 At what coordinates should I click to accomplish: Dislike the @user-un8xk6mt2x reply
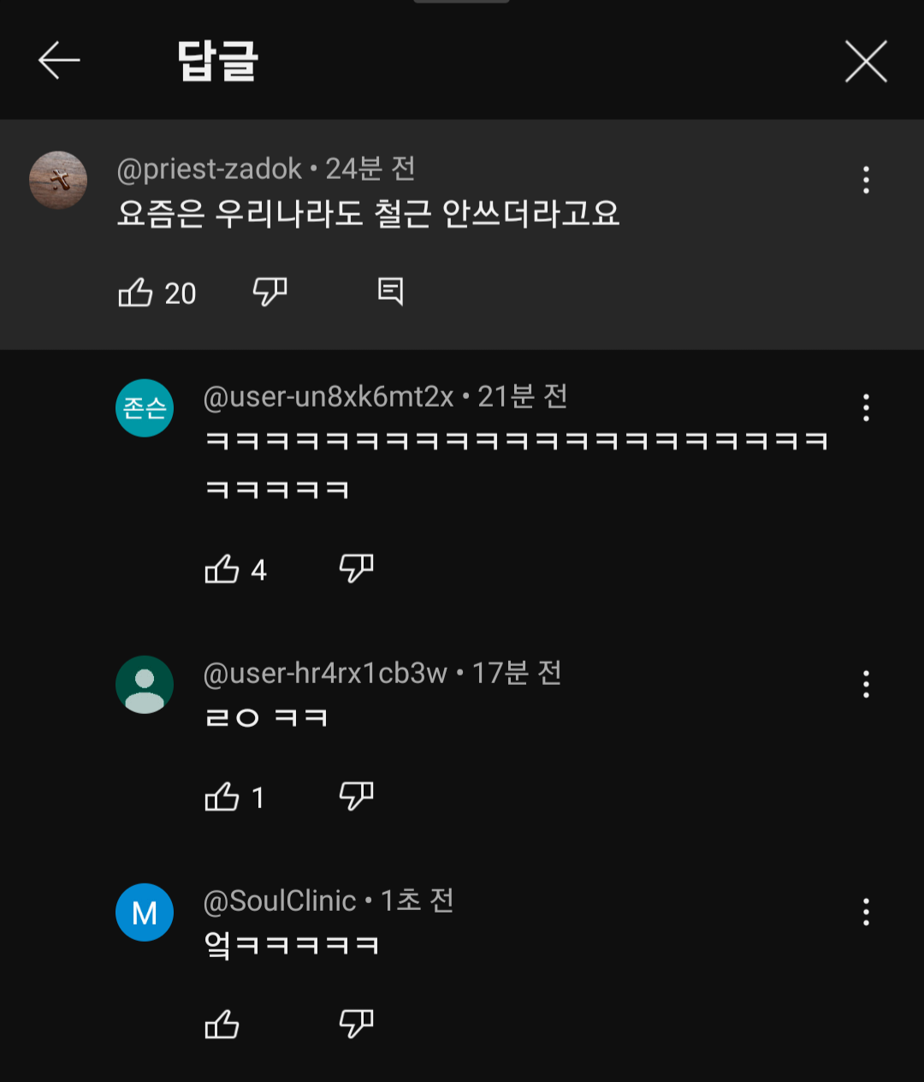[x=357, y=568]
